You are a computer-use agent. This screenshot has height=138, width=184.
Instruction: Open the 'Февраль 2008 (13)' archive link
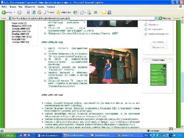click(x=22, y=26)
